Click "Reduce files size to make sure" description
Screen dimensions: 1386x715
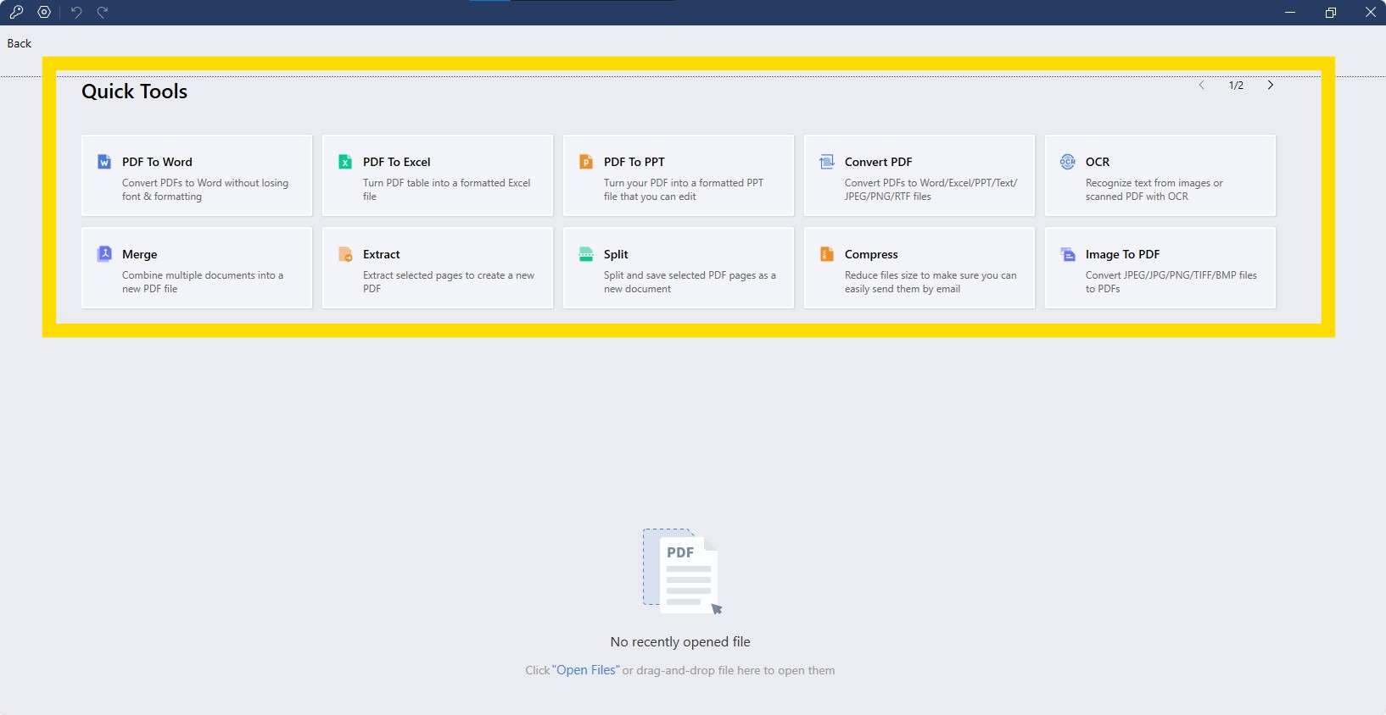click(x=912, y=275)
